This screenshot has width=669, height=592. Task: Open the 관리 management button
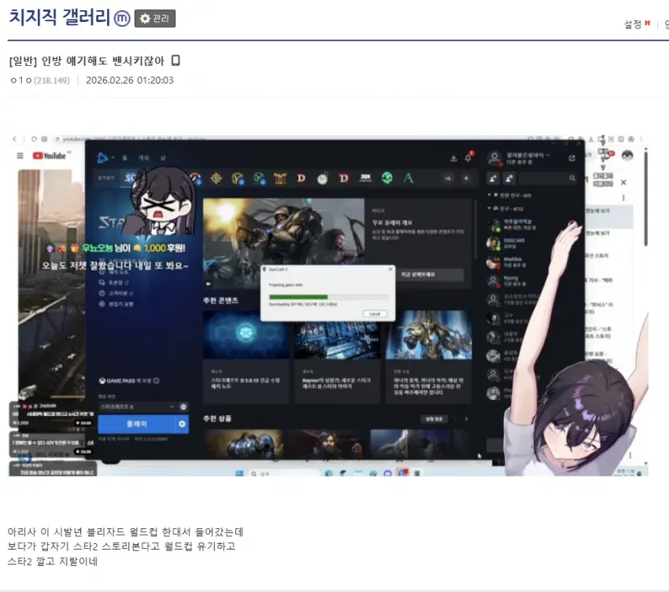(x=155, y=18)
